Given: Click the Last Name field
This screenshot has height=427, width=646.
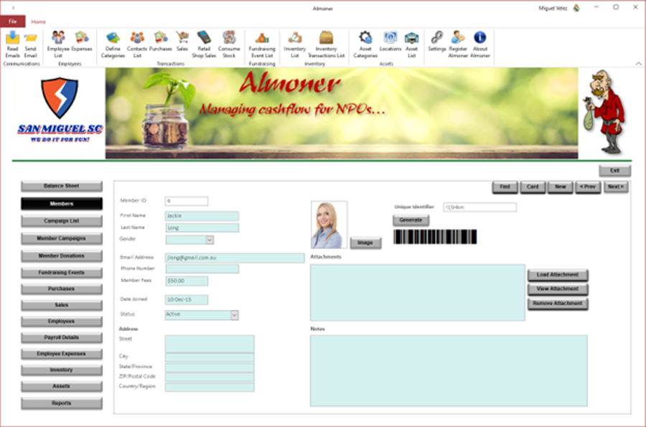Looking at the screenshot, I should pyautogui.click(x=202, y=227).
